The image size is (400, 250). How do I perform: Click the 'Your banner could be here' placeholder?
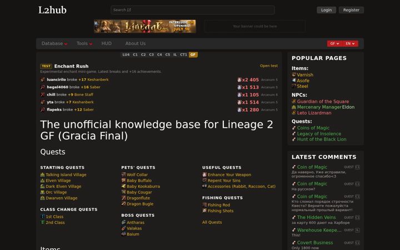click(254, 26)
